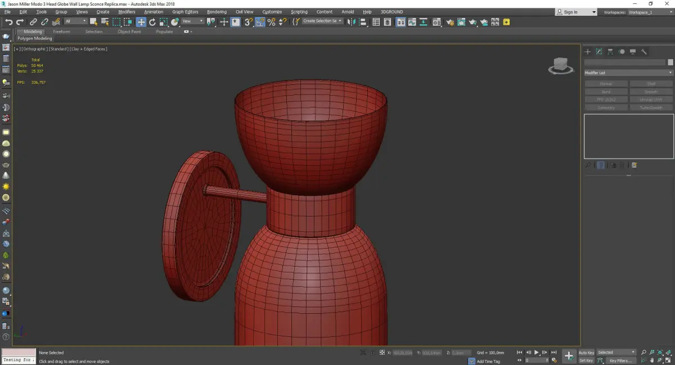The image size is (675, 365).
Task: Enable Auto Key animation mode
Action: click(586, 353)
